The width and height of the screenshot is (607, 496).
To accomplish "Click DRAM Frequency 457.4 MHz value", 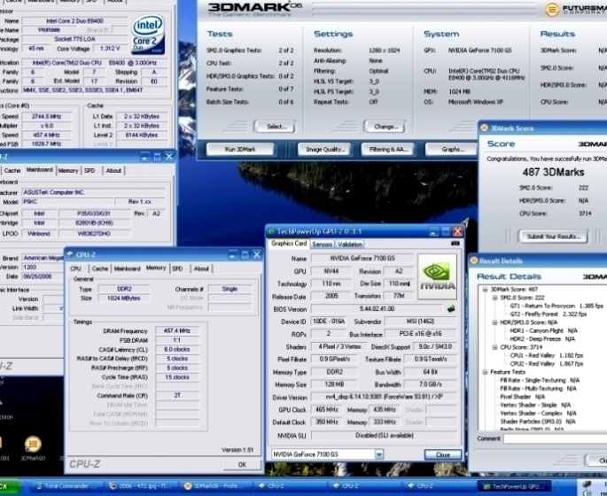I will 177,330.
